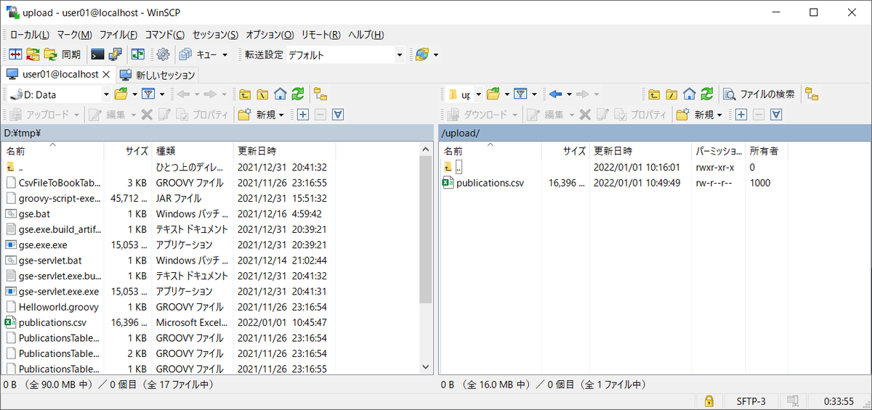
Task: Click remote panel filter funnel icon
Action: (x=520, y=94)
